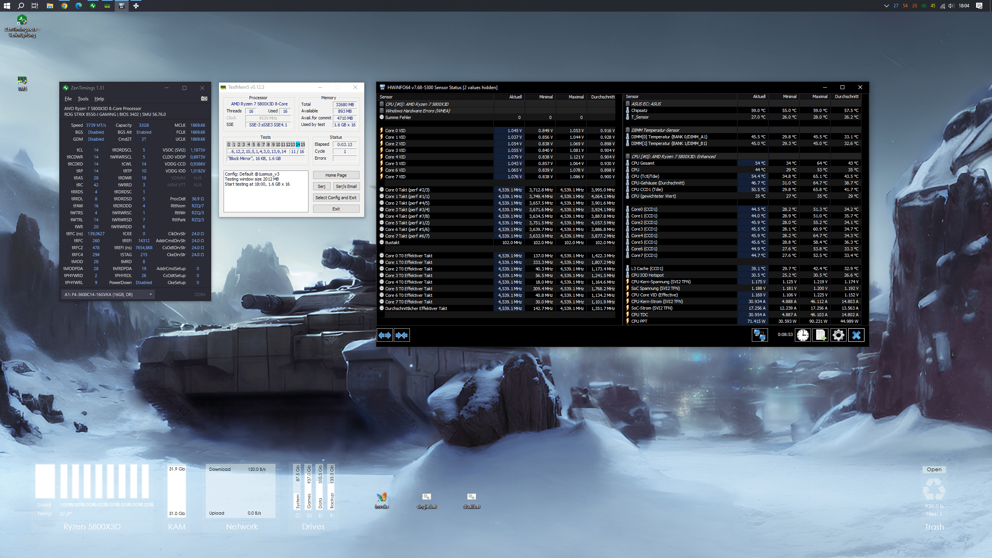
Task: Click the ProcOdt 36.9 Ω value
Action: pos(198,199)
